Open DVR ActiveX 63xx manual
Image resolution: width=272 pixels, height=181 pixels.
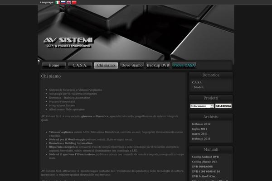point(204,176)
